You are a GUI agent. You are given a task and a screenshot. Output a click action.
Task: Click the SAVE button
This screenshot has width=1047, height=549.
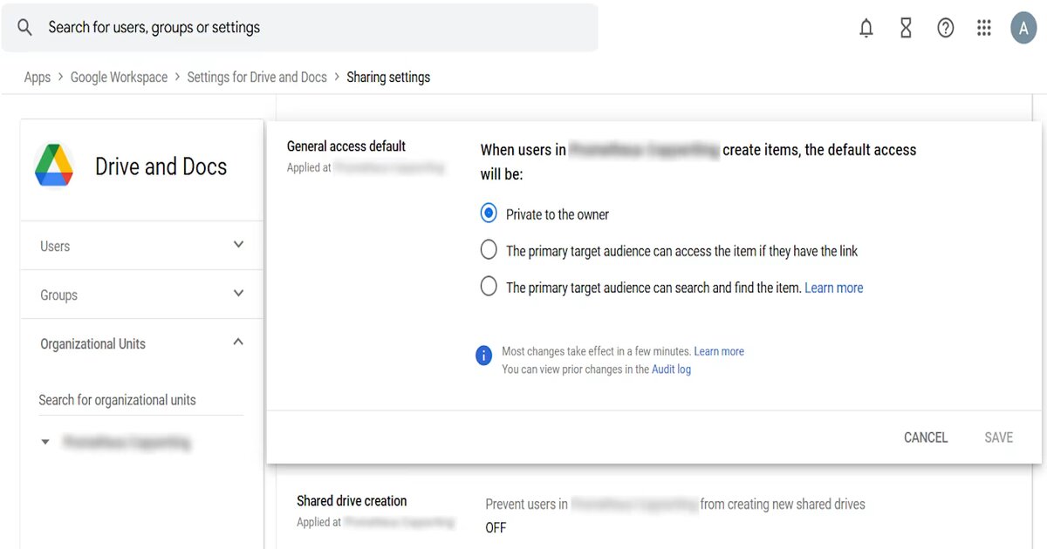998,437
